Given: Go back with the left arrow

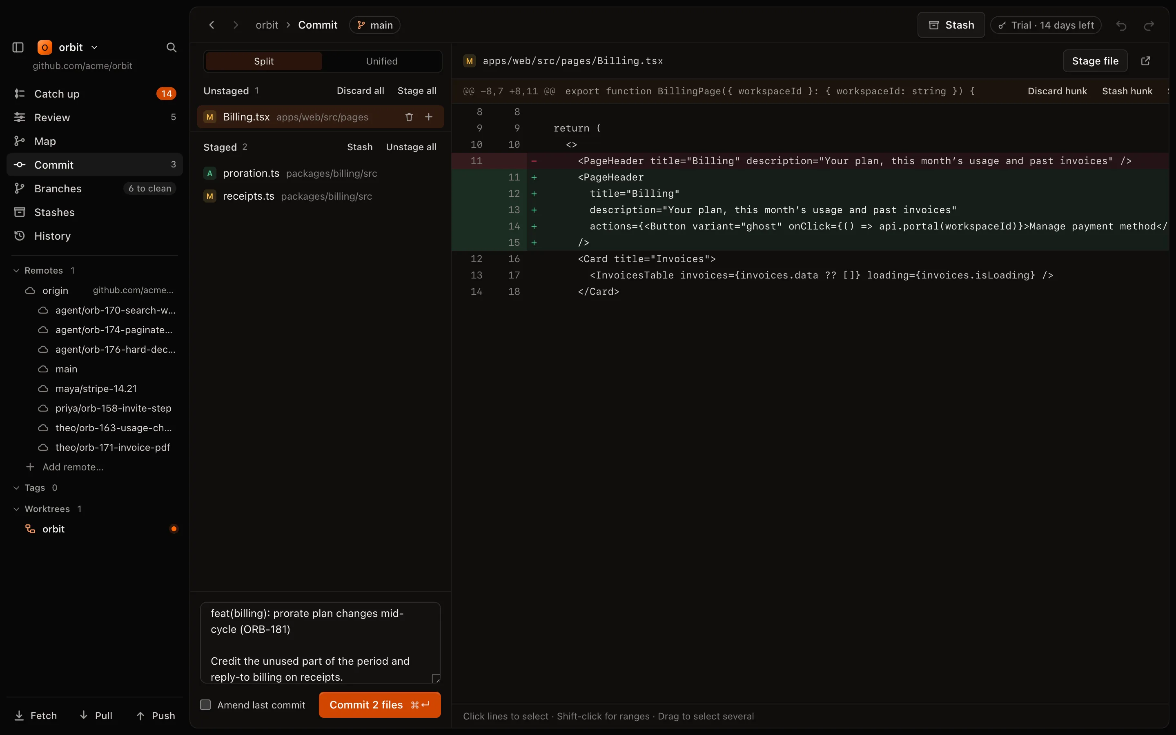Looking at the screenshot, I should [x=212, y=25].
